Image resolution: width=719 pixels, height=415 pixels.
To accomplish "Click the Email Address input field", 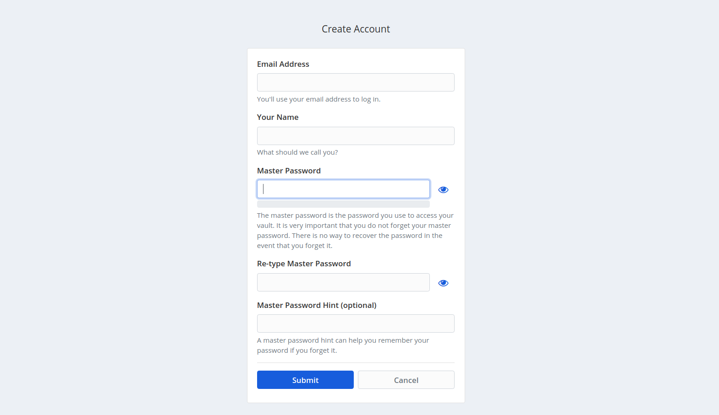I will (x=356, y=82).
